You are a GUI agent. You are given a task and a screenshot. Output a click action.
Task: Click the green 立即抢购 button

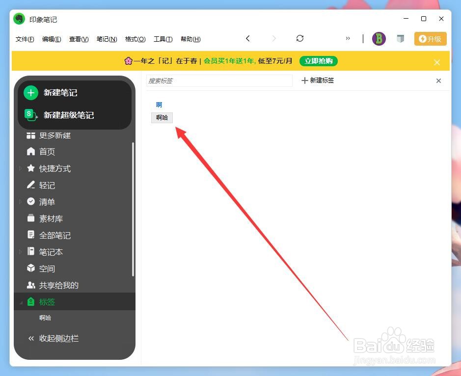pos(319,61)
